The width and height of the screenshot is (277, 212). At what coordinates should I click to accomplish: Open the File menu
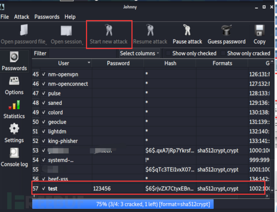[x=4, y=17]
